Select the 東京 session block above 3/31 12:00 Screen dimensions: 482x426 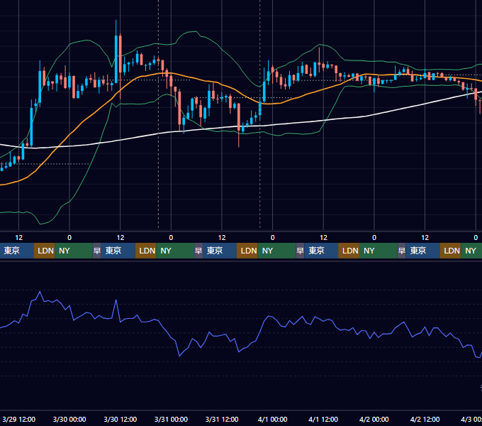click(220, 251)
